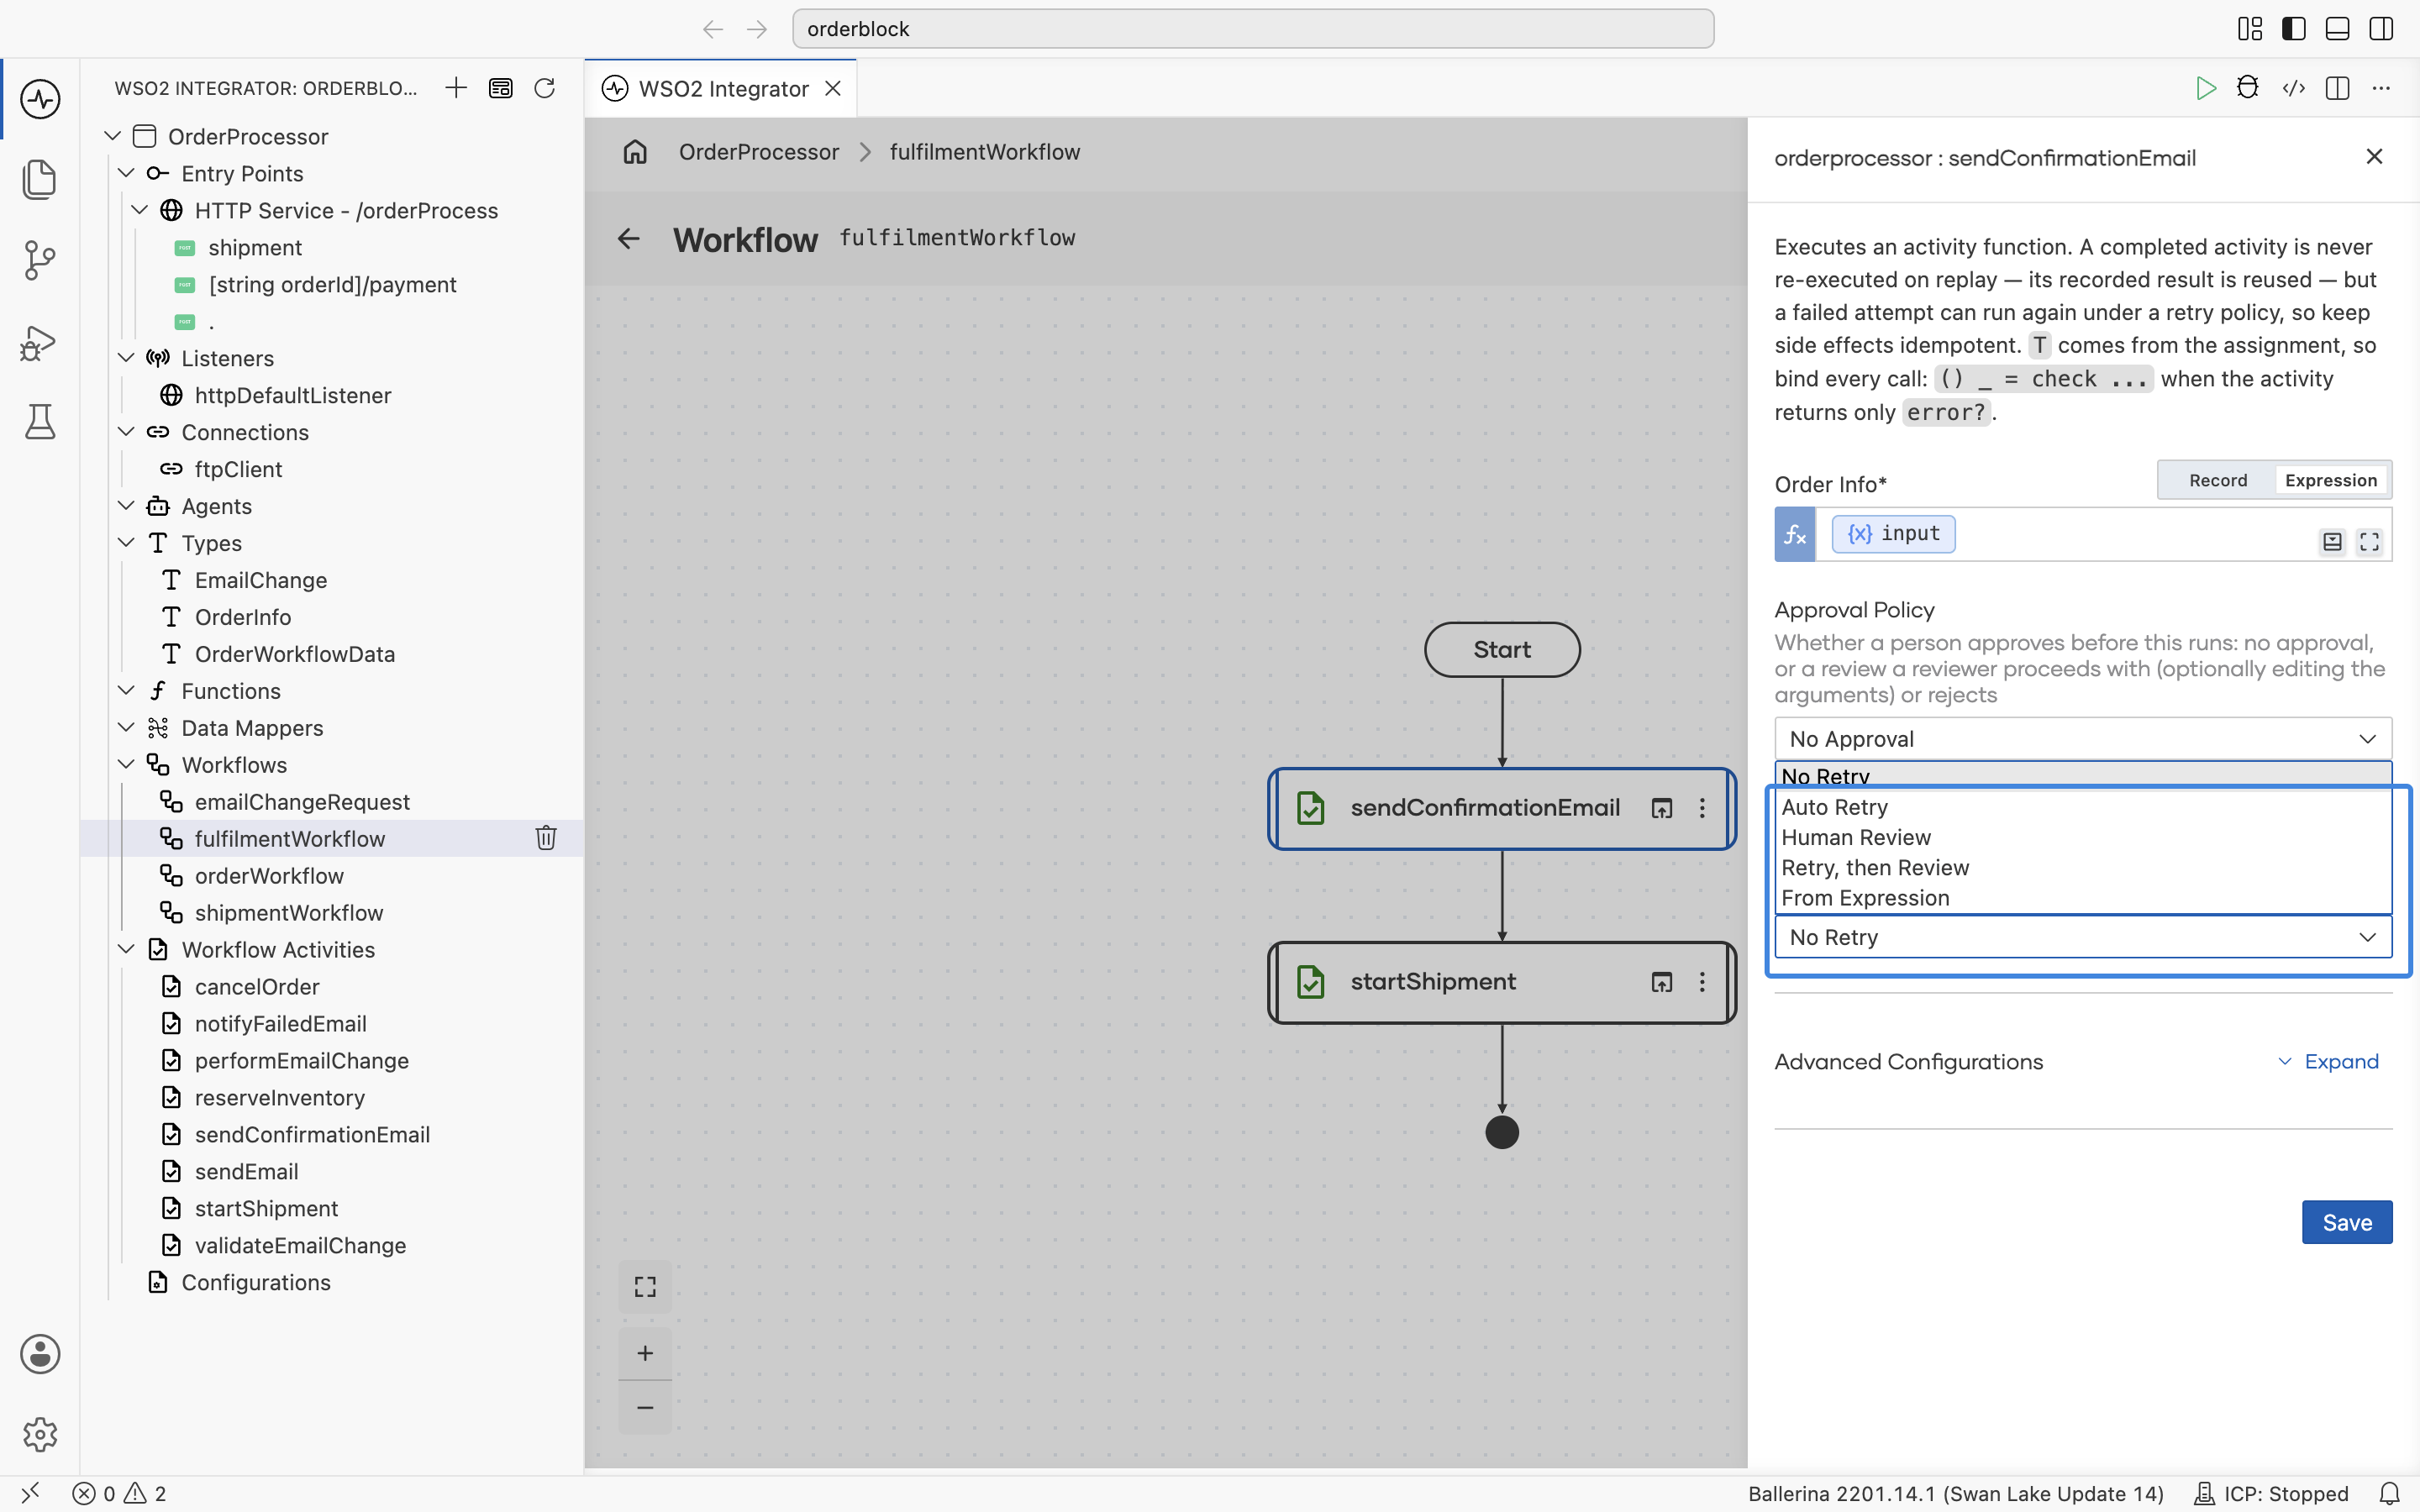Delete fulfilmentWorkflow using the trash icon
Viewport: 2420px width, 1512px height.
(545, 838)
